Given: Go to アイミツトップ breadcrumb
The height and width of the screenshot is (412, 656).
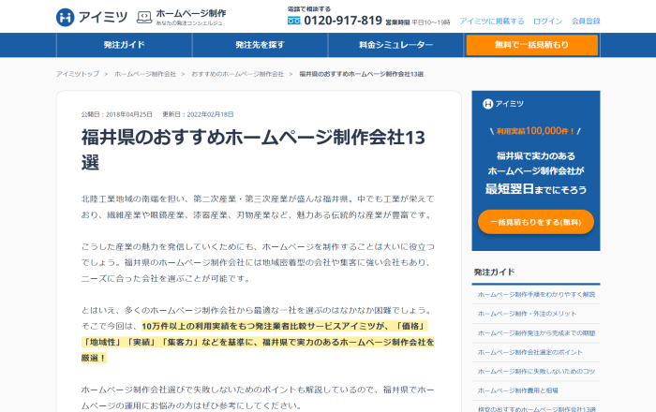Looking at the screenshot, I should point(78,73).
